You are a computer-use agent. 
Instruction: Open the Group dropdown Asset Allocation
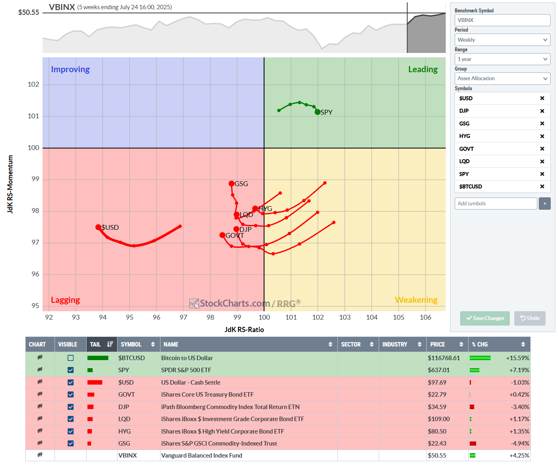(x=502, y=79)
